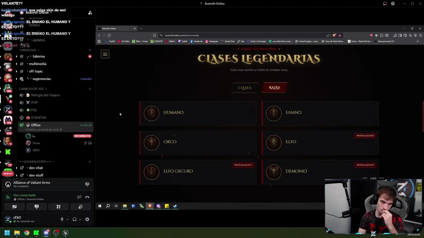This screenshot has width=424, height=238.
Task: Select the HUMANO race card
Action: point(198,113)
